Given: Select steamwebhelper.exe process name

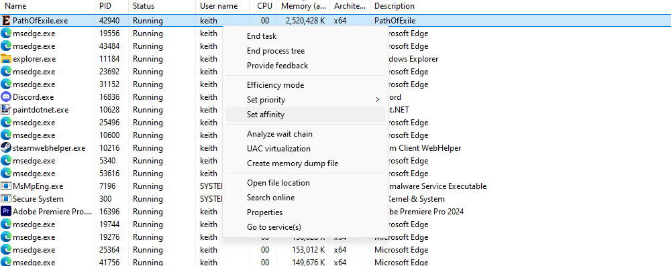Looking at the screenshot, I should 49,148.
